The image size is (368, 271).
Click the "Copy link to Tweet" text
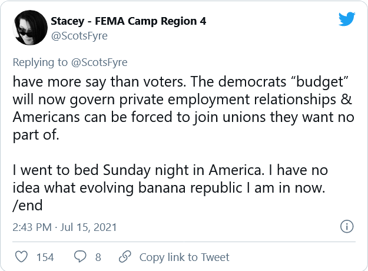click(184, 257)
